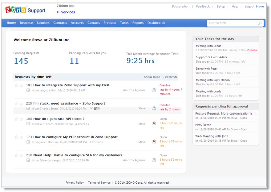271x192 pixels.
Task: Click the quick search magnifier icon
Action: 260,23
